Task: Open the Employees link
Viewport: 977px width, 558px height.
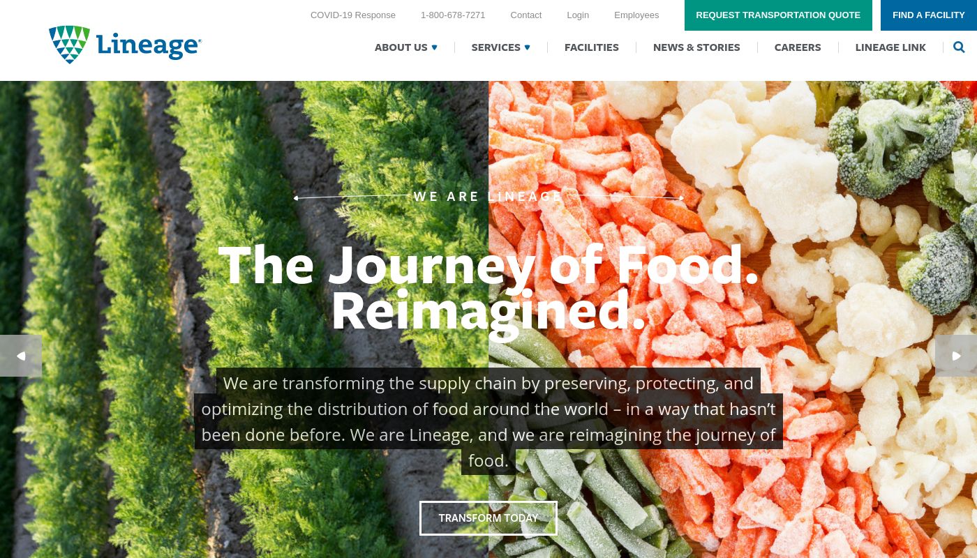Action: [x=636, y=15]
